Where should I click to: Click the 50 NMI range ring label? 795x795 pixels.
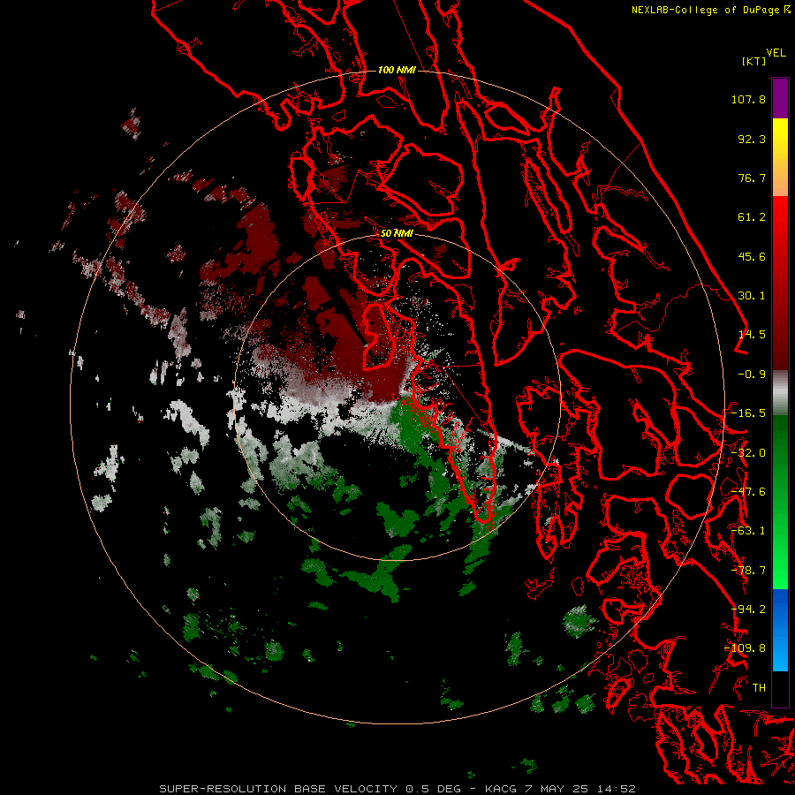point(397,234)
